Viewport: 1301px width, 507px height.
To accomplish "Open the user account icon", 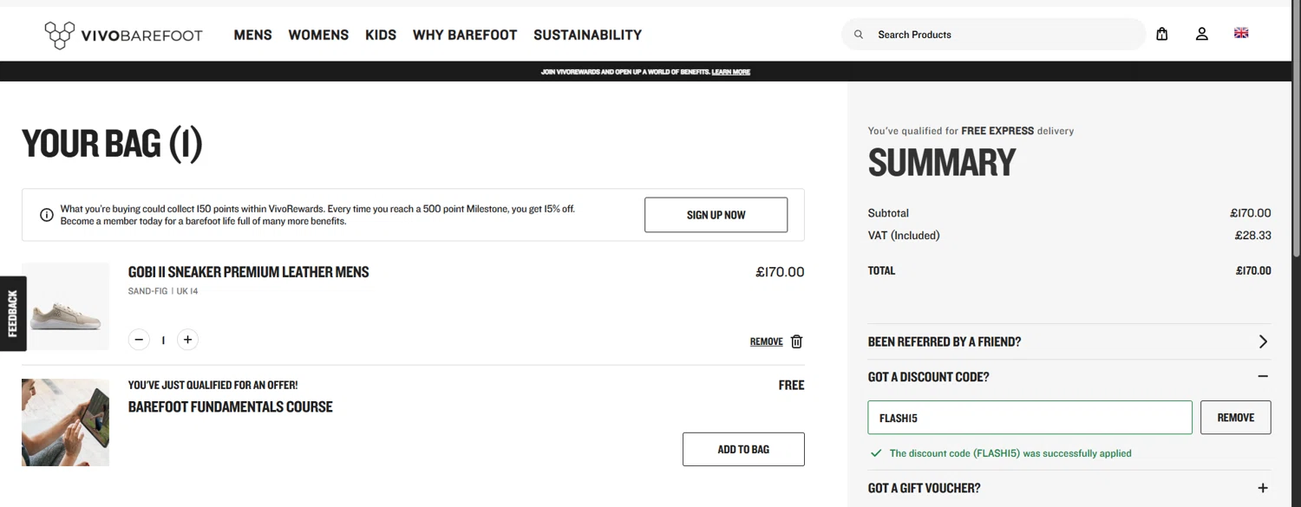I will tap(1202, 34).
